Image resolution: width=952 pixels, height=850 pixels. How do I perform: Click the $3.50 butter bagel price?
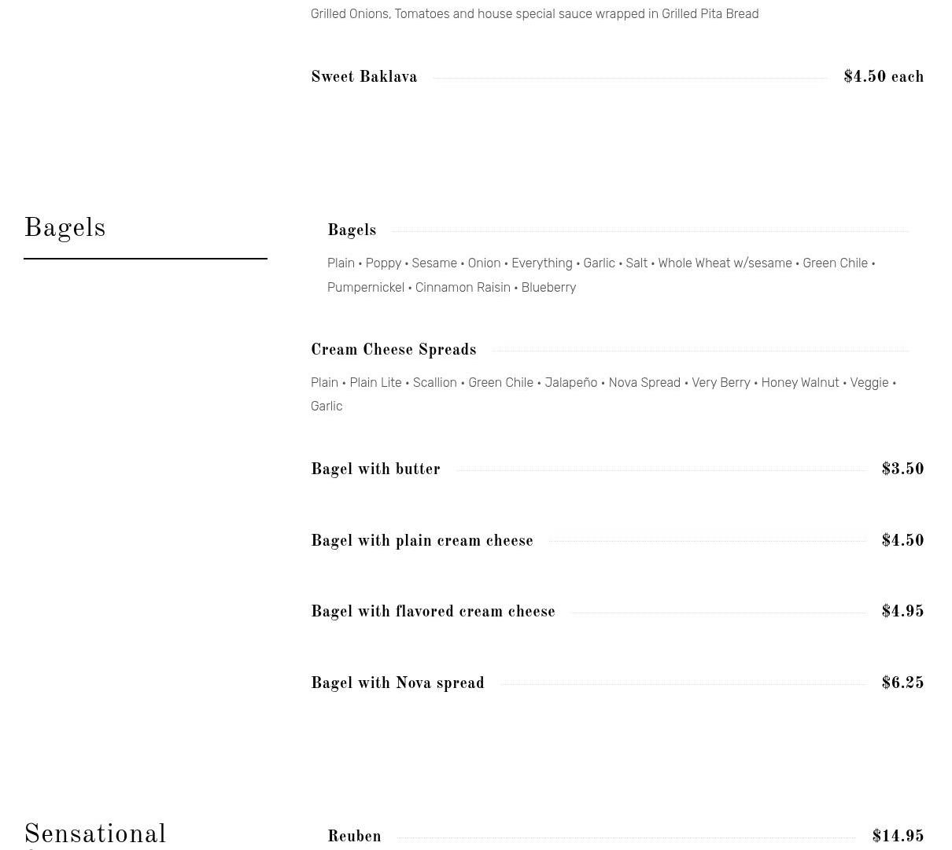902,469
